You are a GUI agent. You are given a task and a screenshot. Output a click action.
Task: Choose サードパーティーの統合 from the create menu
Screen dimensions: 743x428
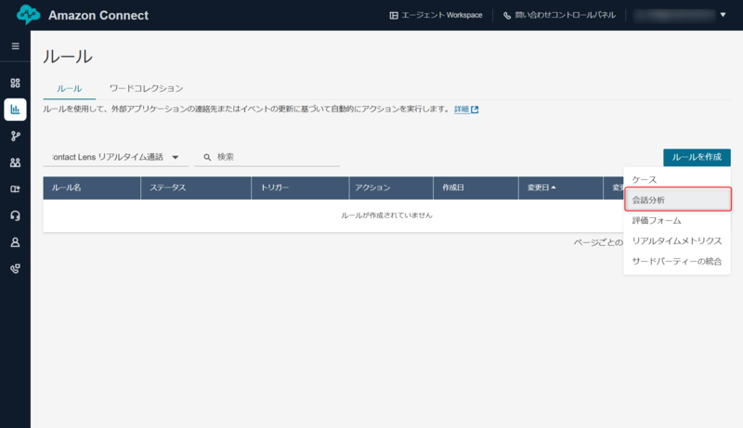677,261
